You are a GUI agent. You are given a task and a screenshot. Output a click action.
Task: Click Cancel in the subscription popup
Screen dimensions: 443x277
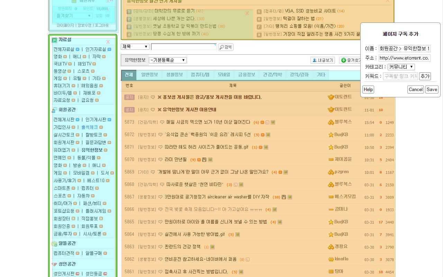click(415, 90)
